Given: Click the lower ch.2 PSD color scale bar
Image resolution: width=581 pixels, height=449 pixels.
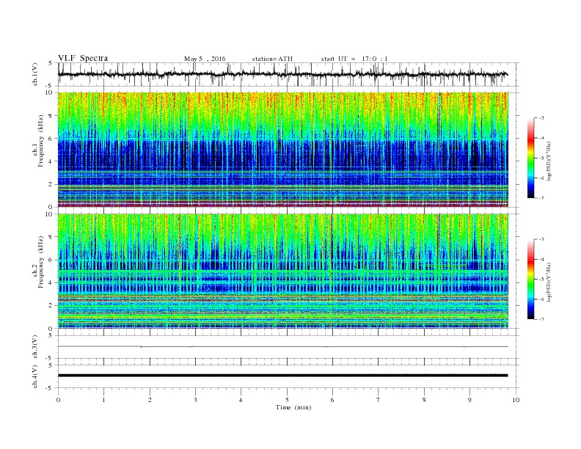Looking at the screenshot, I should (x=531, y=280).
